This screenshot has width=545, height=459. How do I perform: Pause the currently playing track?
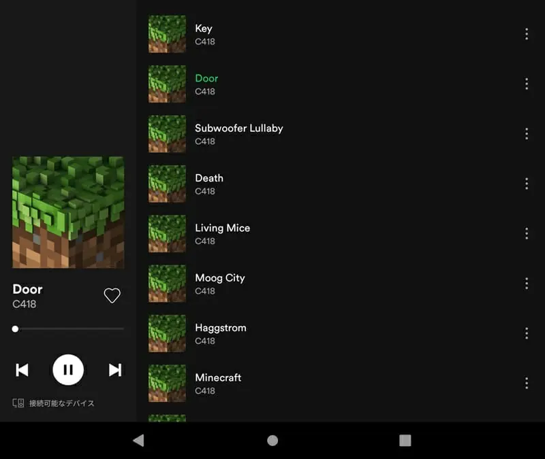click(68, 370)
